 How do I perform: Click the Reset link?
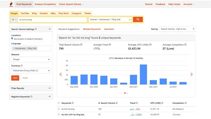pyautogui.click(x=25, y=78)
